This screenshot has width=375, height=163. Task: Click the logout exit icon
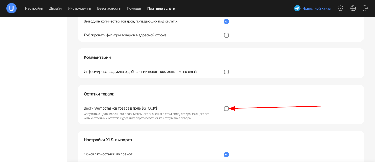tap(365, 8)
